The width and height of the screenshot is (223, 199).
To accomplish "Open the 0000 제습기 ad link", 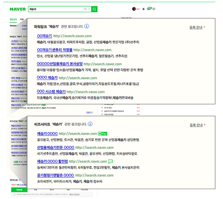I will coord(47,78).
